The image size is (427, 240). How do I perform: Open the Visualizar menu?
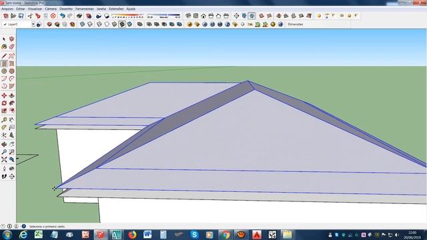[35, 9]
